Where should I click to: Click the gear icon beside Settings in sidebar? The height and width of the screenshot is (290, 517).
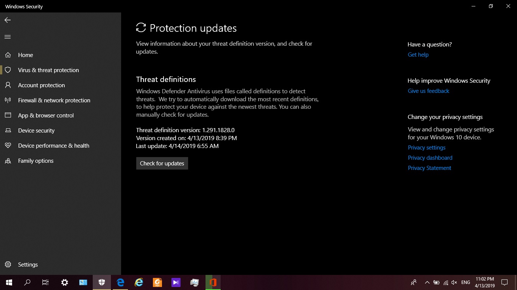click(8, 265)
